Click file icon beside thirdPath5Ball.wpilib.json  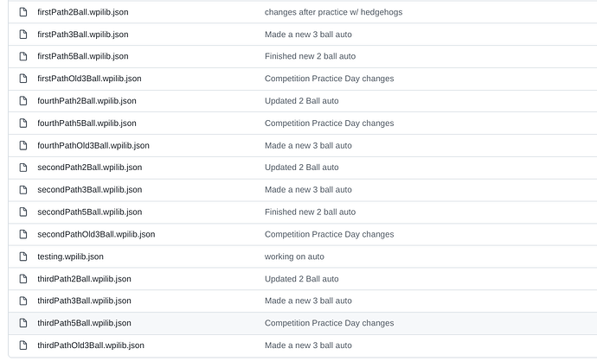pyautogui.click(x=23, y=323)
